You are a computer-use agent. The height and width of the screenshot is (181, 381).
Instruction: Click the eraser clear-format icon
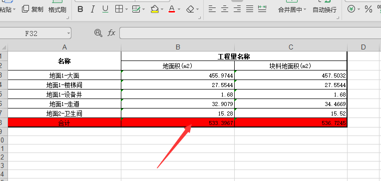(190, 9)
